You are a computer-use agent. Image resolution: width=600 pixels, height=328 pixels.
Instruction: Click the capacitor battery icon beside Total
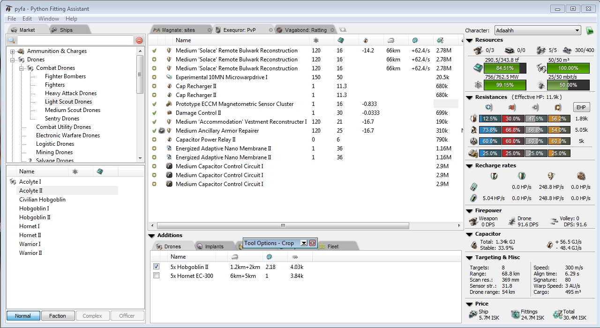coord(474,245)
